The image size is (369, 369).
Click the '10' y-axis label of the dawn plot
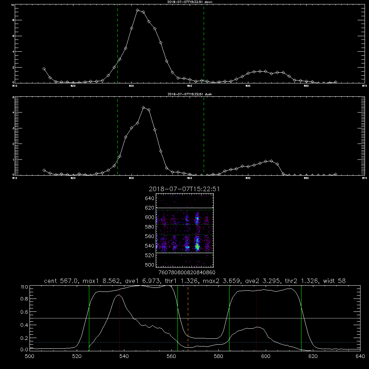13,5
